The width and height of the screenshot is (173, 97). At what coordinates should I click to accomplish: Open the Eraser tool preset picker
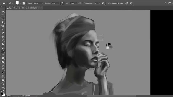[x=11, y=3]
